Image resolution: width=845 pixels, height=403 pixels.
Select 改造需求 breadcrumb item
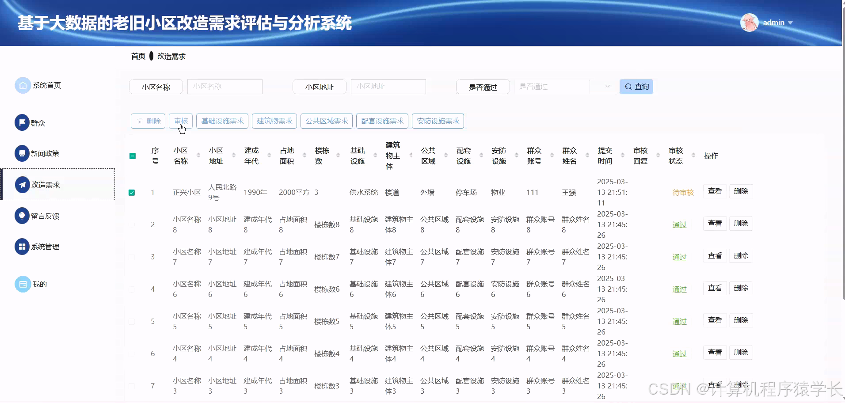point(171,56)
